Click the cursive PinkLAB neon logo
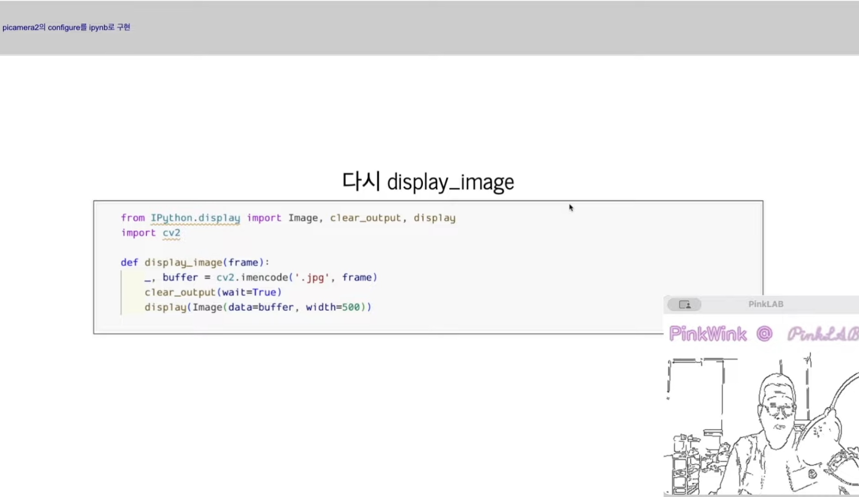 [x=822, y=334]
